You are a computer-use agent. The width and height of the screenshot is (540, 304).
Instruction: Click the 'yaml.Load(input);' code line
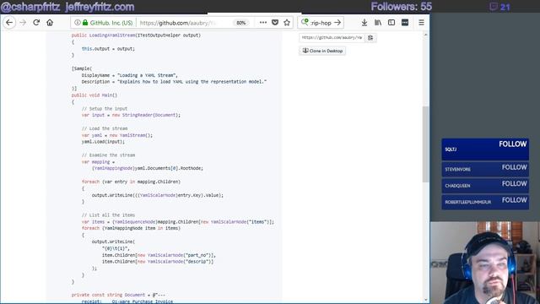coord(103,142)
